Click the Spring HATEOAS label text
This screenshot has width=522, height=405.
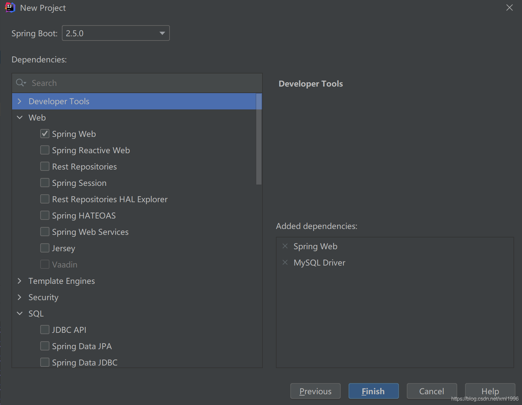point(84,216)
